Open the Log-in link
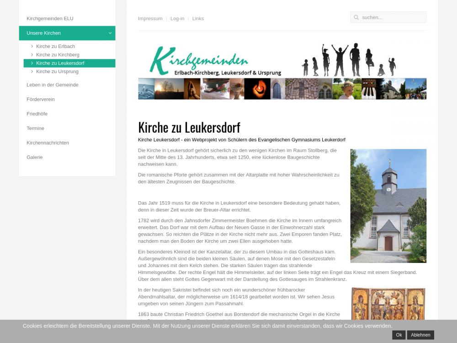The image size is (457, 343). tap(177, 19)
